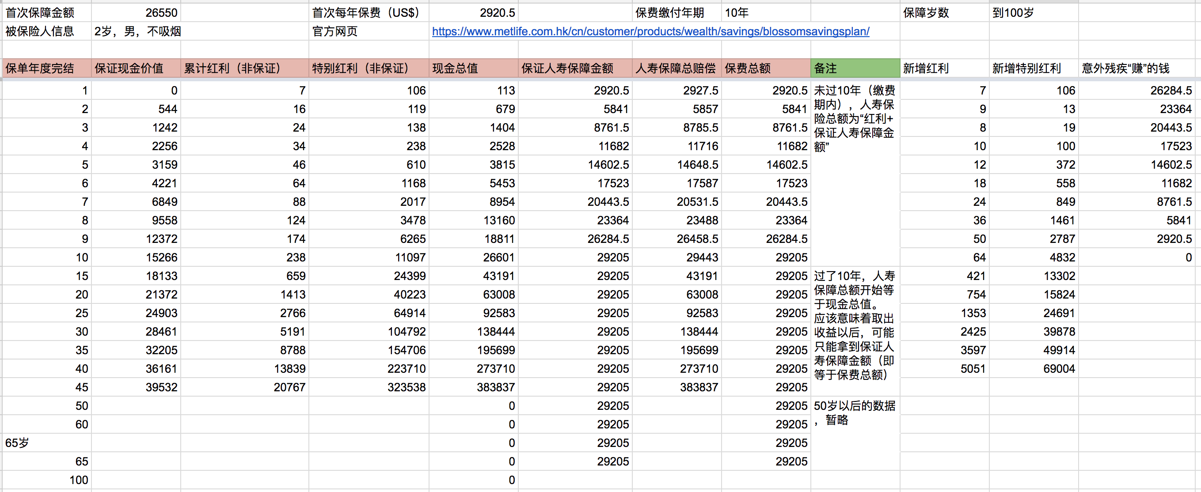Screen dimensions: 1201x492
Task: Select the 到100岁 cell
Action: pyautogui.click(x=1033, y=12)
